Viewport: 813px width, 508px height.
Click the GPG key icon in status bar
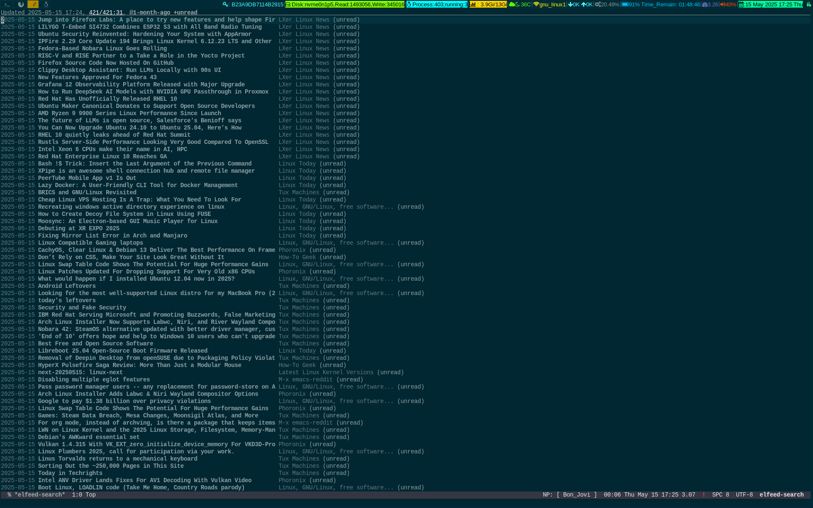coord(226,5)
